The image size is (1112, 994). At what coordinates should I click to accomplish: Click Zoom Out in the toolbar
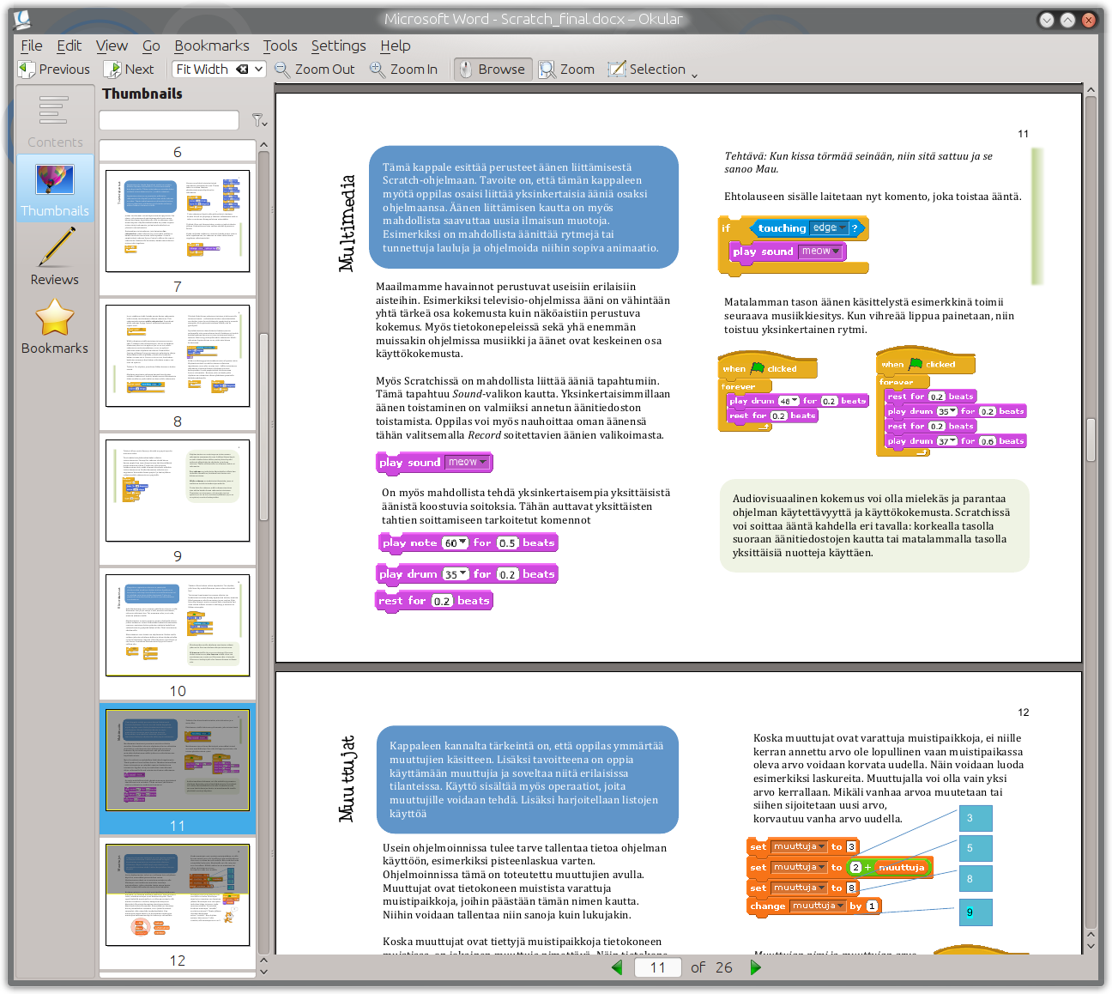pyautogui.click(x=315, y=70)
